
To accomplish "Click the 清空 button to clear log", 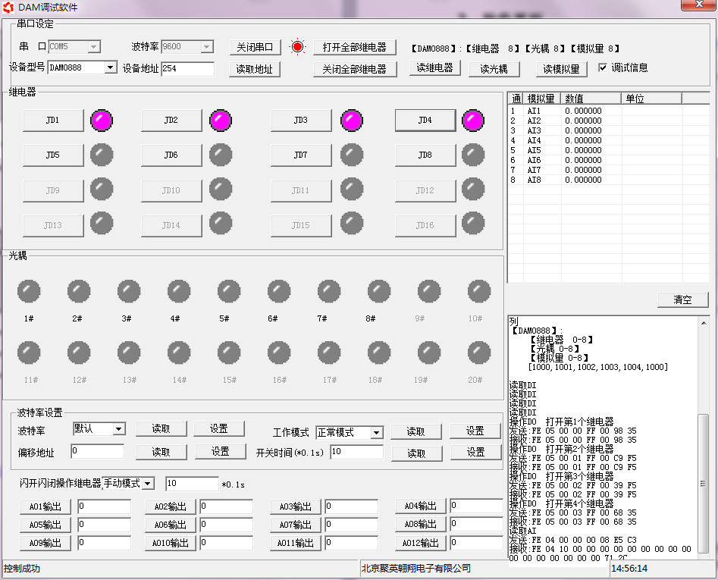I will click(x=682, y=299).
